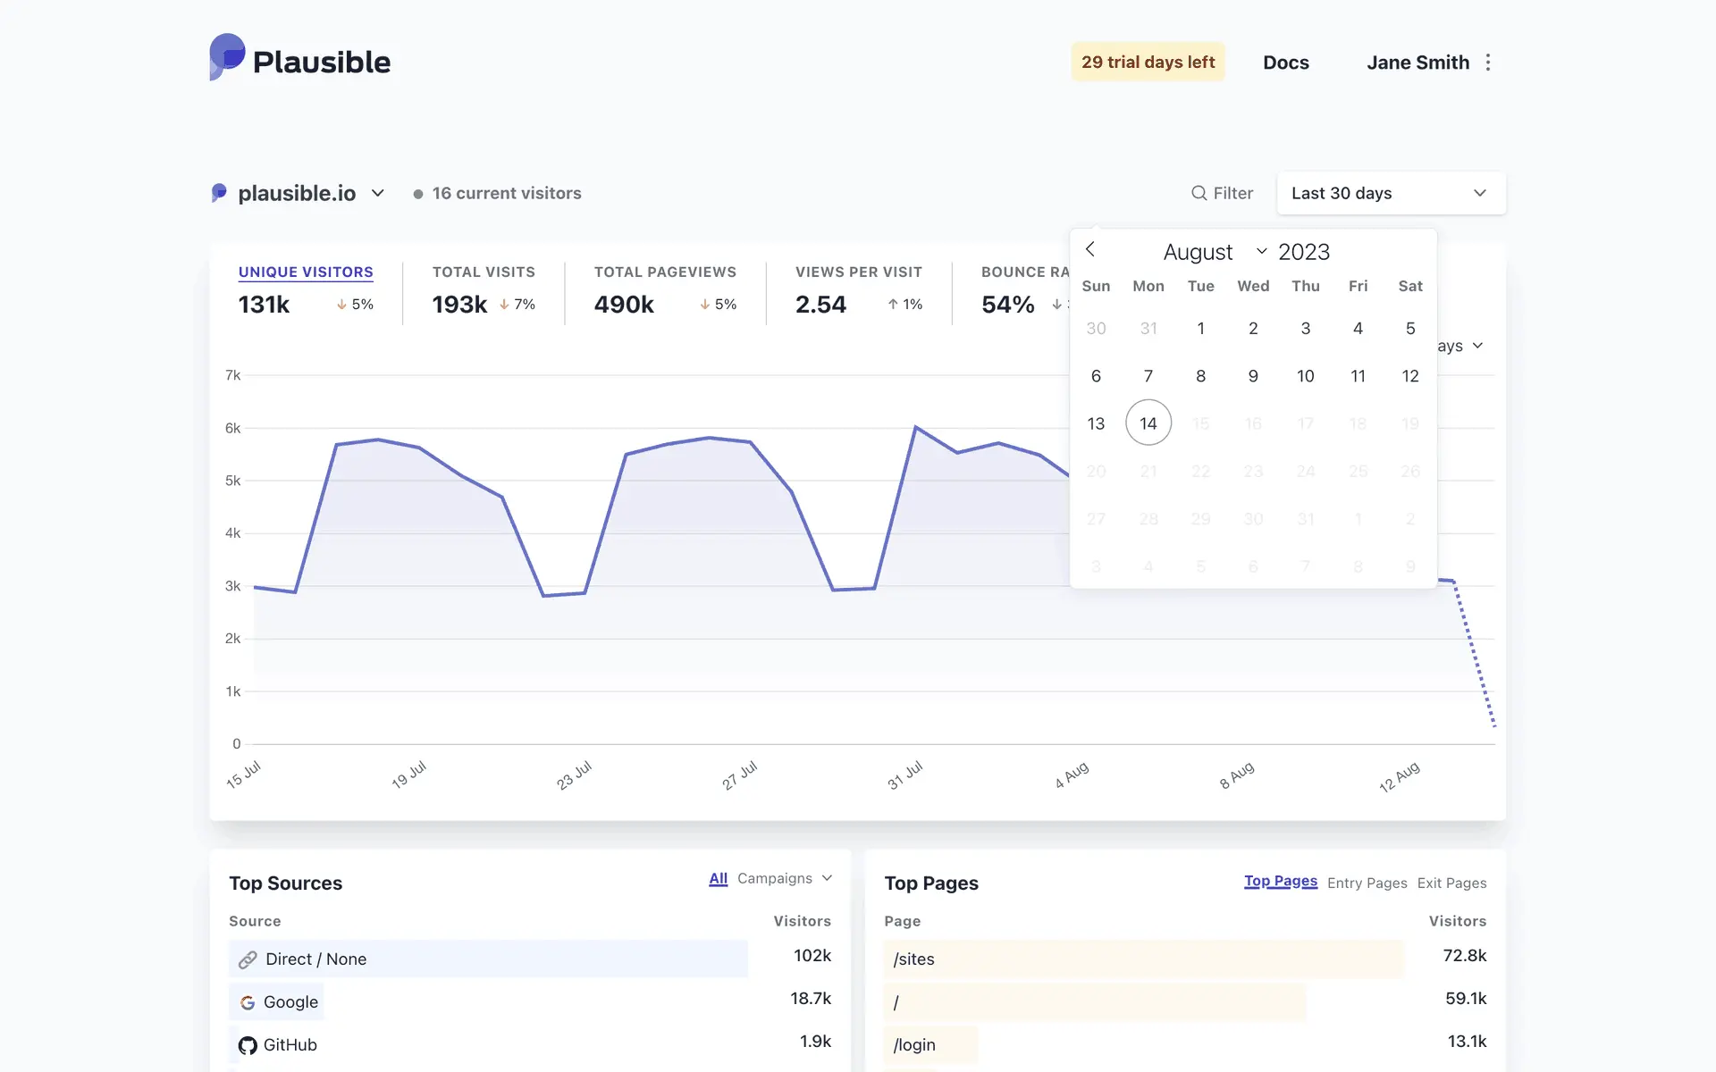Viewport: 1716px width, 1072px height.
Task: Switch to Exit Pages tab
Action: pyautogui.click(x=1451, y=883)
